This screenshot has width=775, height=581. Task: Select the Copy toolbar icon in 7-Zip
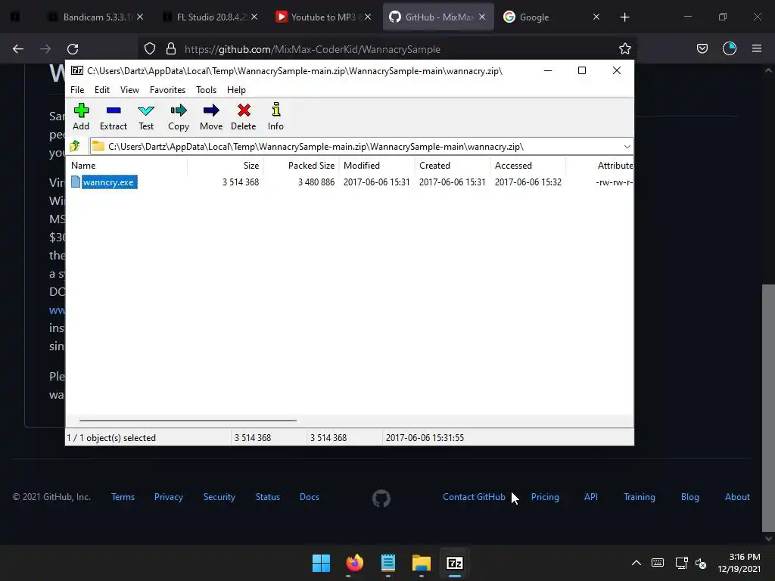pos(179,117)
